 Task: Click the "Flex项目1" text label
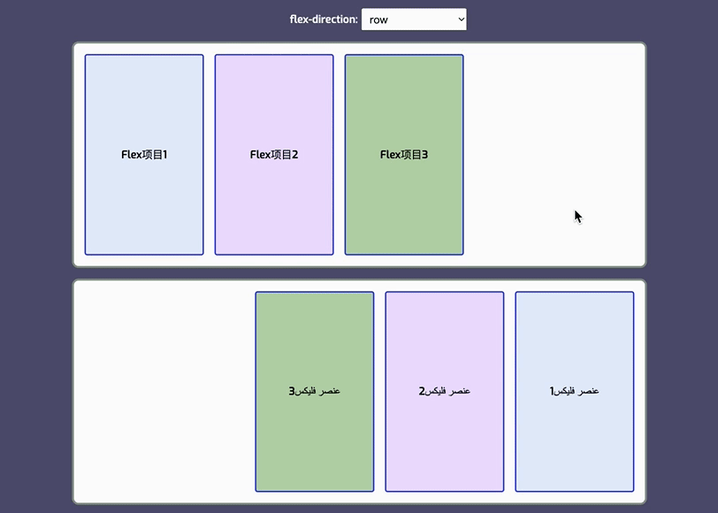point(144,155)
